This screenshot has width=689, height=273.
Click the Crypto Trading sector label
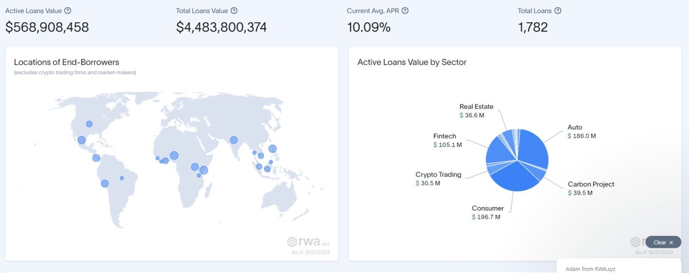pyautogui.click(x=438, y=175)
